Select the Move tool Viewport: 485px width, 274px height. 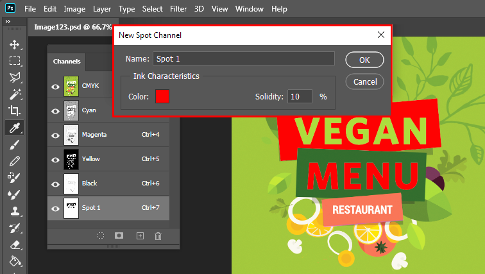14,45
